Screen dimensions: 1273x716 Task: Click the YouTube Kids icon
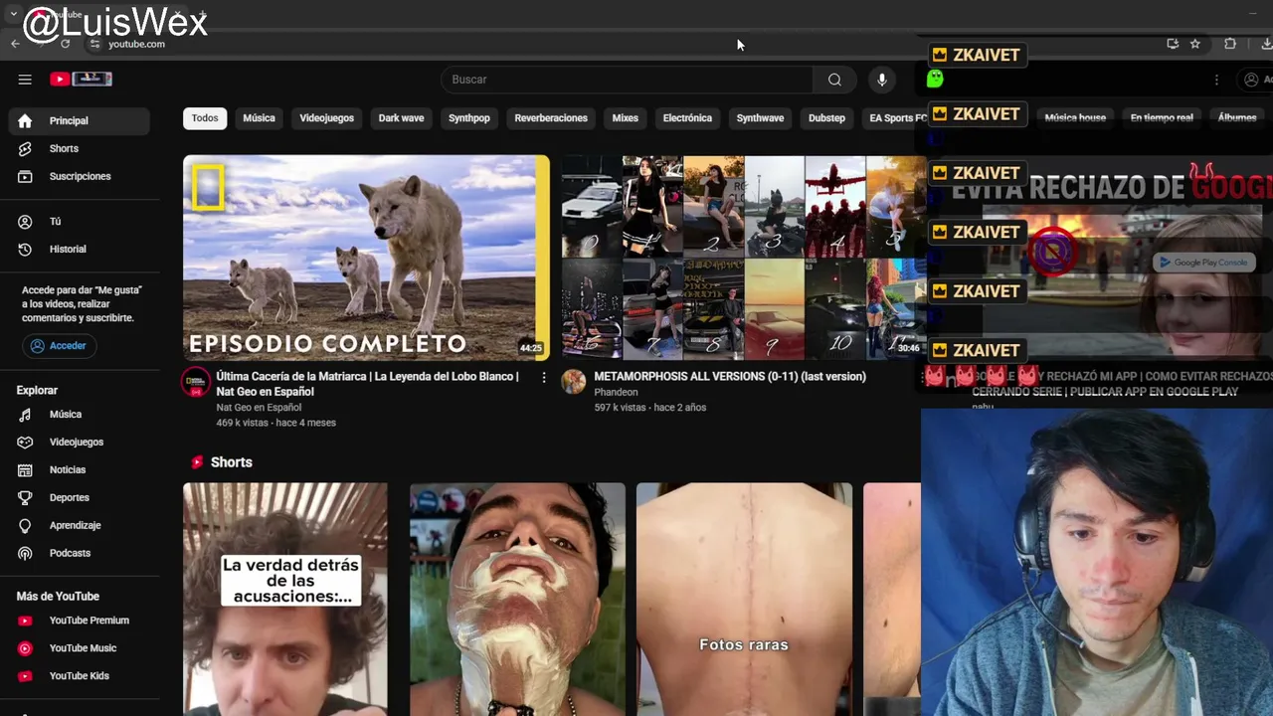tap(26, 676)
